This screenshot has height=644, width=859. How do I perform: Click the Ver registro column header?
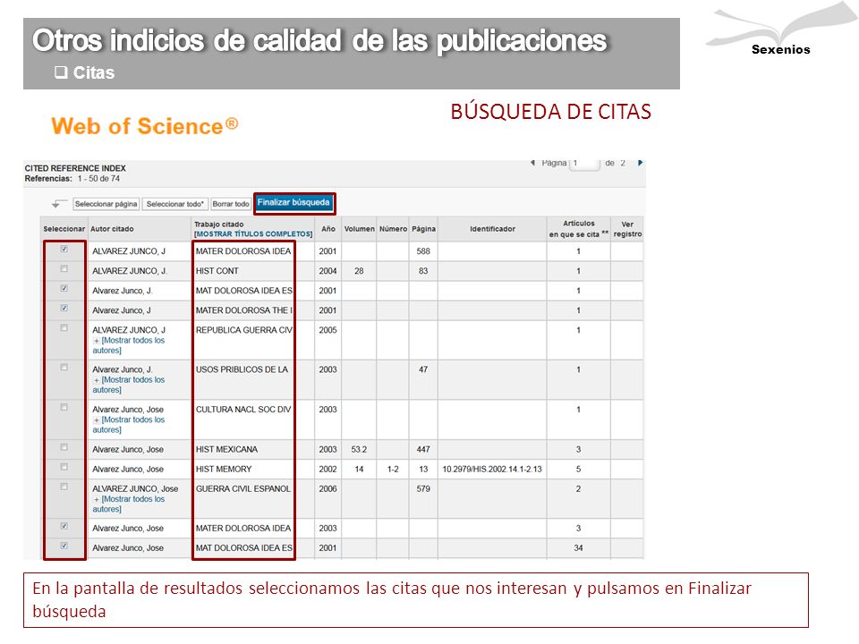click(x=627, y=229)
